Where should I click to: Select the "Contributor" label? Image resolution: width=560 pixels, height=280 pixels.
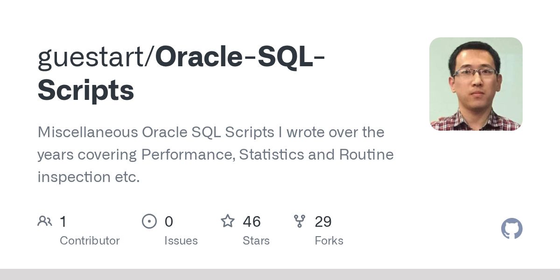[x=90, y=241]
